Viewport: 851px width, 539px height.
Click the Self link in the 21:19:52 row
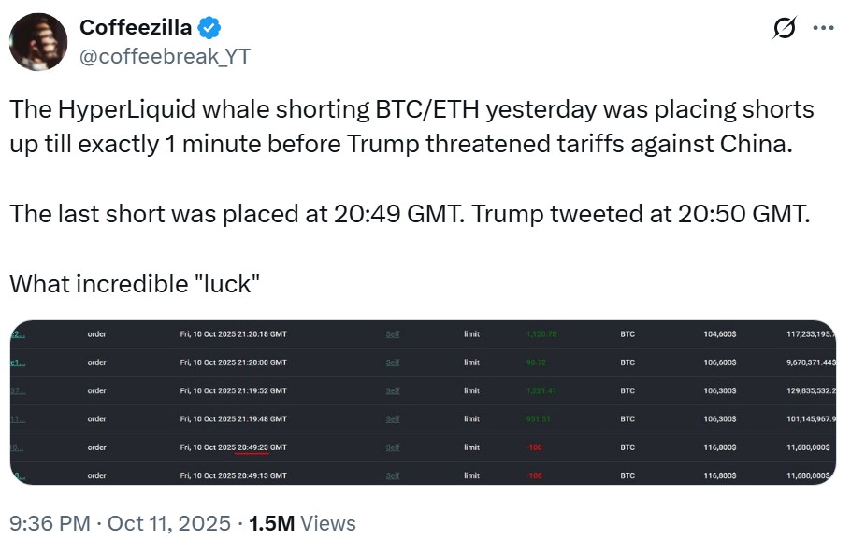[393, 390]
